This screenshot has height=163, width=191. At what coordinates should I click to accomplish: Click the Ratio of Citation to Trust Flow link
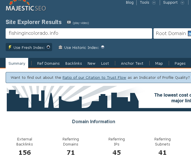tap(94, 77)
